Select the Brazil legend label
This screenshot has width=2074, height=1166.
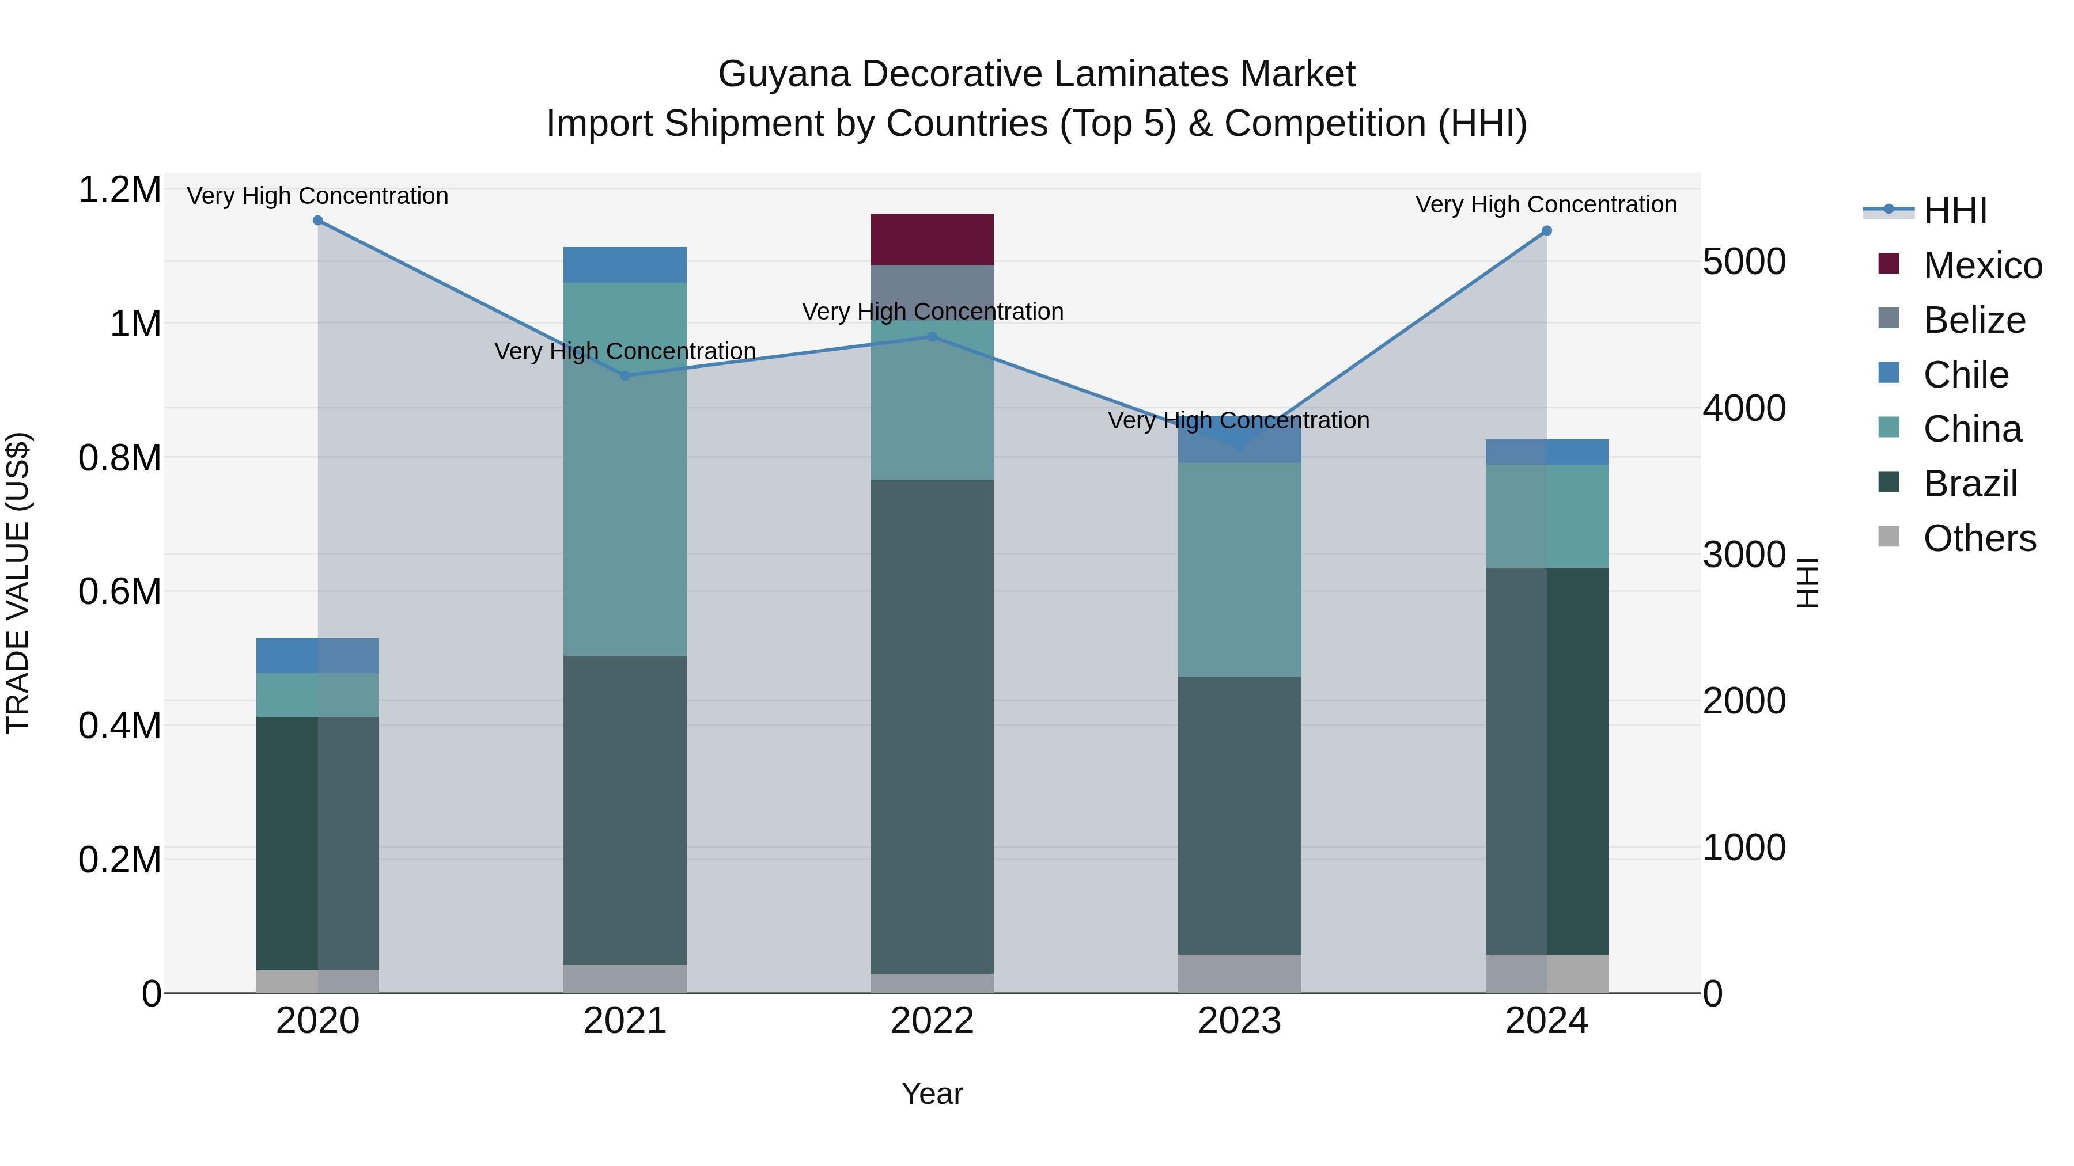[x=1970, y=484]
